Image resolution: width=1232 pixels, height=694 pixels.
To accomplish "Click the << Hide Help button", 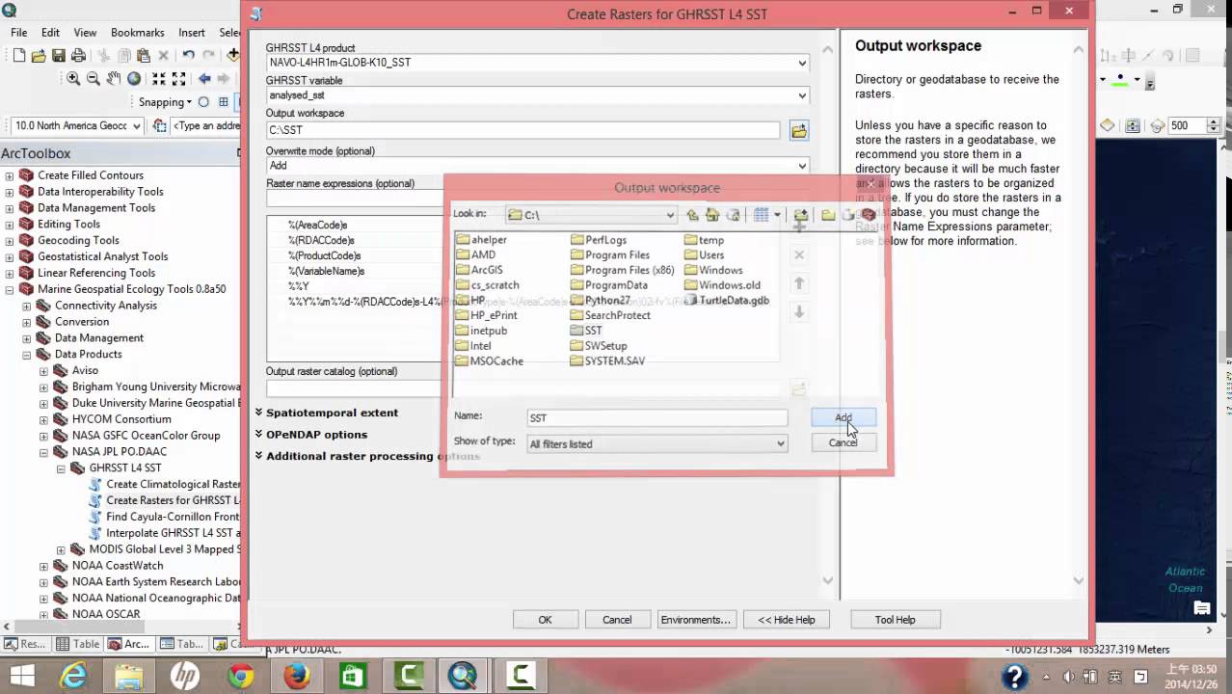I will tap(787, 620).
